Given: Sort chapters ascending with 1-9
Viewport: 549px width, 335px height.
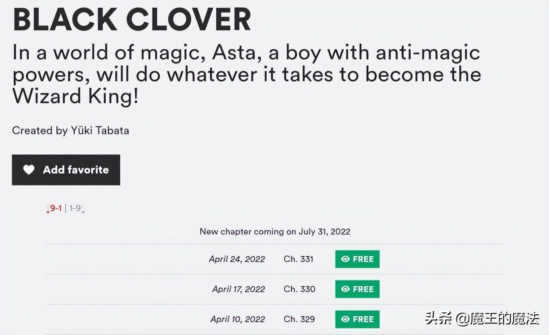Looking at the screenshot, I should pyautogui.click(x=76, y=209).
